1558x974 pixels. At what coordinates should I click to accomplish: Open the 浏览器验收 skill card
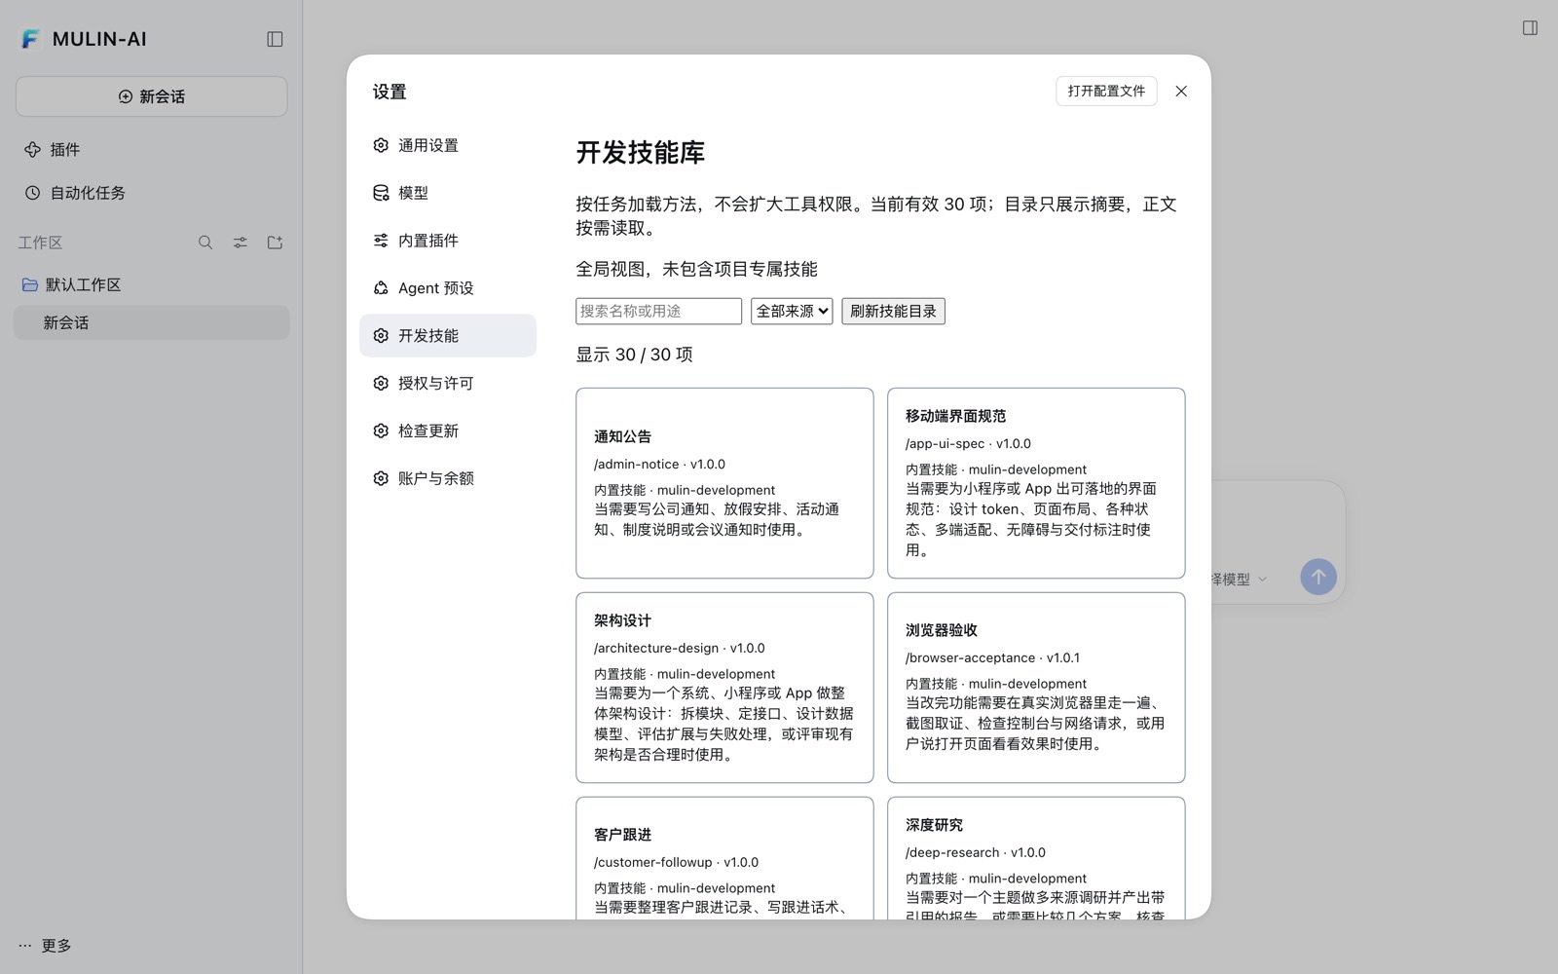(1036, 688)
